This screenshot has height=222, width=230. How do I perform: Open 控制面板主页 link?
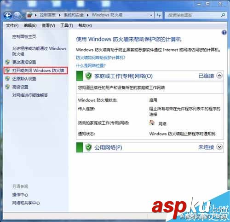click(24, 36)
